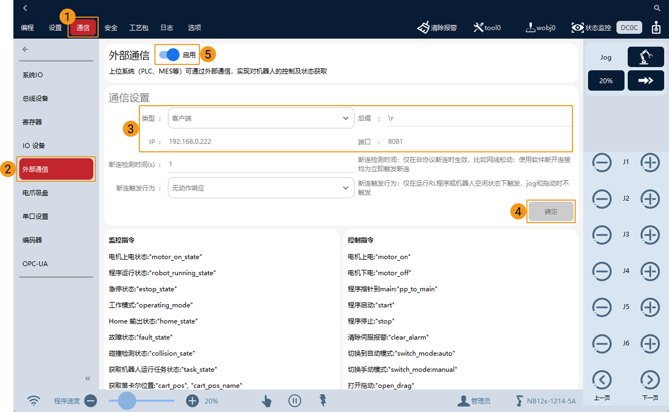Click 清除报警 to clear alarms
The image size is (669, 412).
(437, 27)
